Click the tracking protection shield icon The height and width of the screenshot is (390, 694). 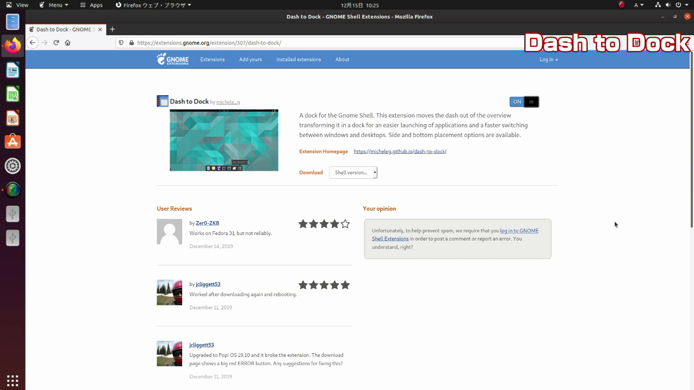pyautogui.click(x=121, y=43)
